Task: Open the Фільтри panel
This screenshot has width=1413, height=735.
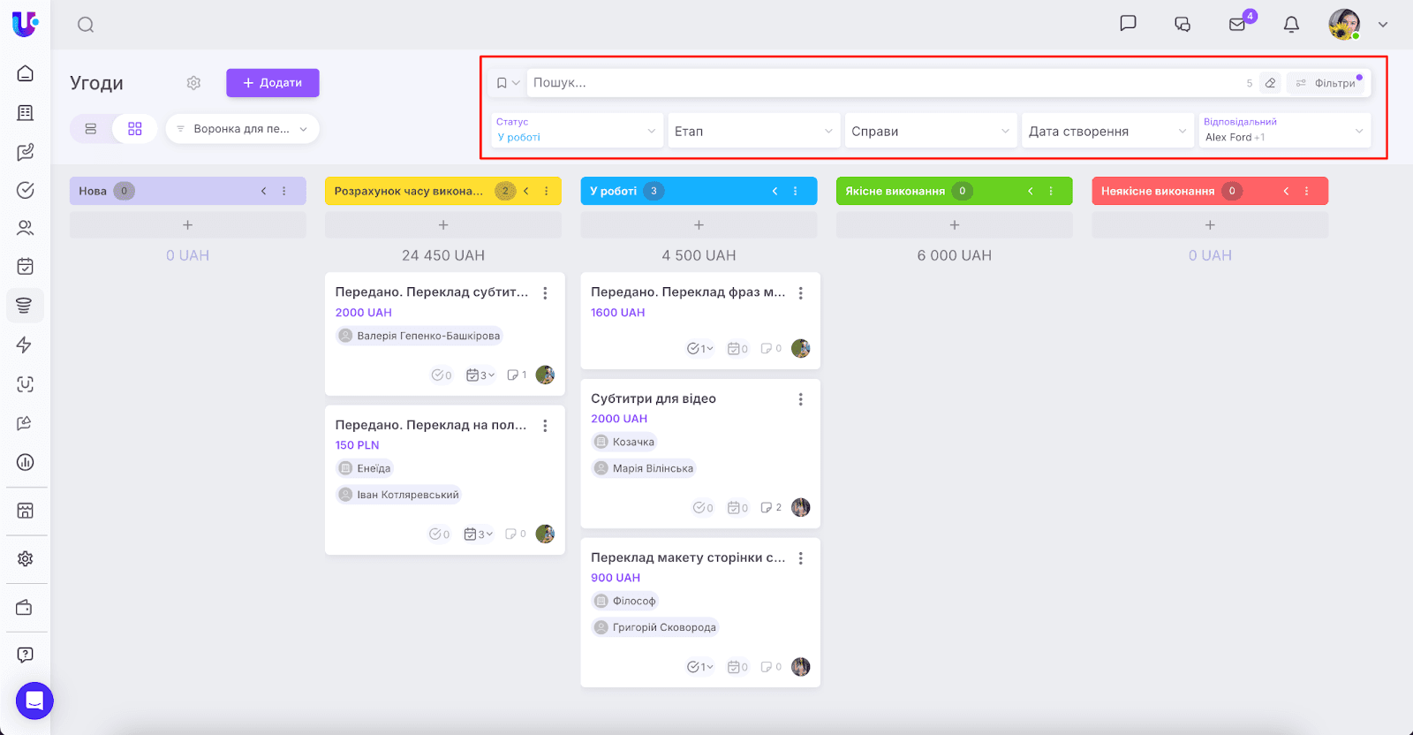Action: [1326, 83]
